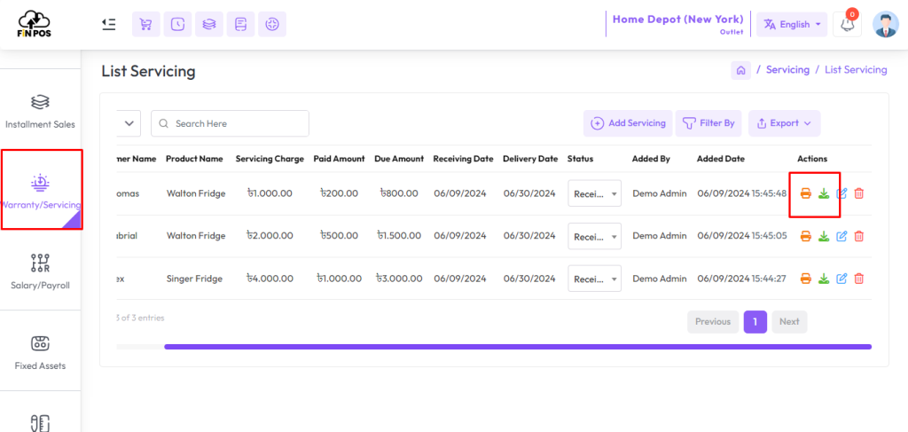Click the Singer Fridge product cell

(194, 279)
